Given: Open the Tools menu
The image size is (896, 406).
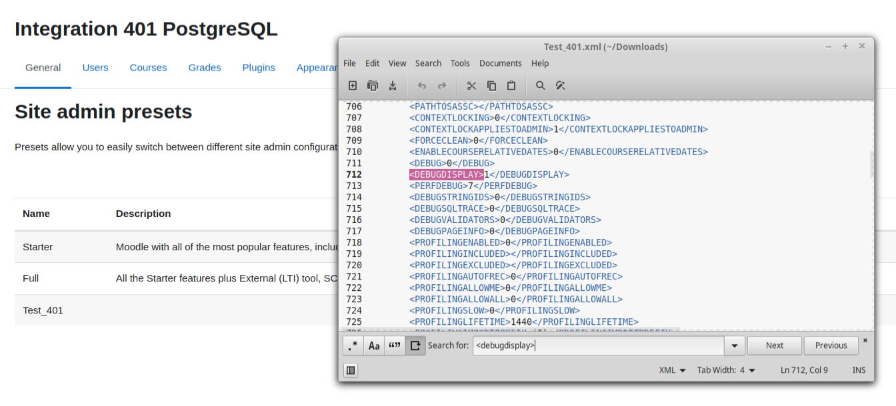Looking at the screenshot, I should coord(460,63).
